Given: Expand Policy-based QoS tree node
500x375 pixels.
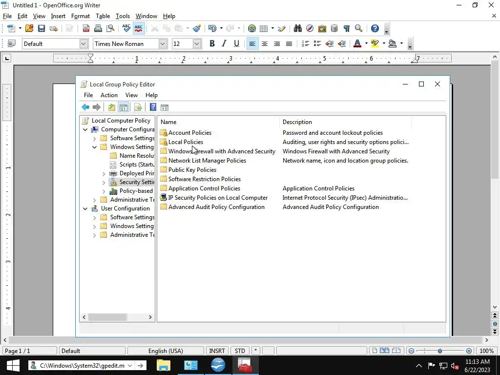Looking at the screenshot, I should 104,191.
